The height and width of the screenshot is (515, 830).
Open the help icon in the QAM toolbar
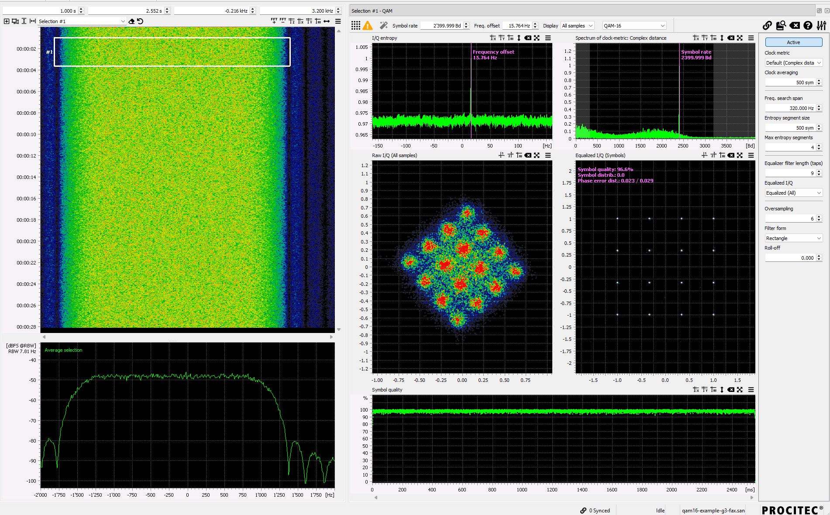[808, 25]
